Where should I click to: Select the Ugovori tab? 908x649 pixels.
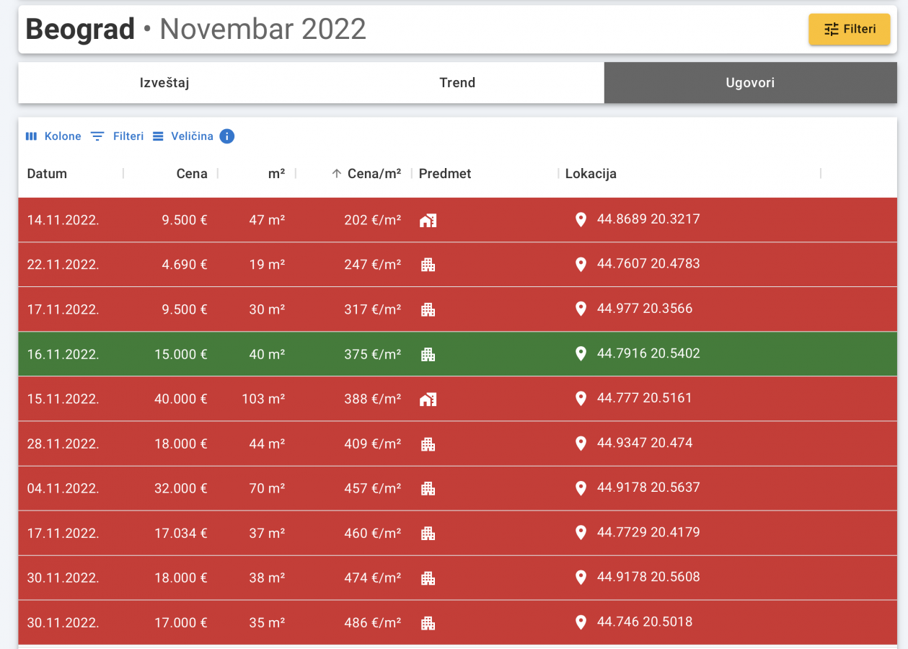pyautogui.click(x=750, y=83)
